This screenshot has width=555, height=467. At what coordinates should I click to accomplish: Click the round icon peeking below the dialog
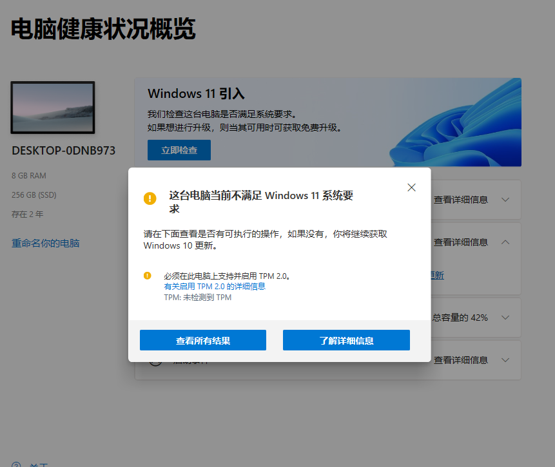pos(156,363)
